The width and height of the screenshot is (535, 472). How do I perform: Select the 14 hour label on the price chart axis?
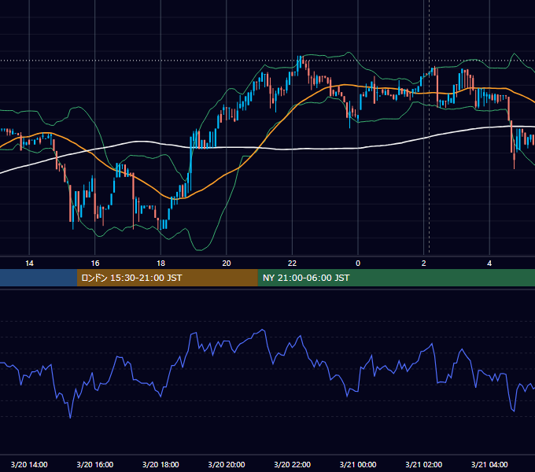[29, 264]
